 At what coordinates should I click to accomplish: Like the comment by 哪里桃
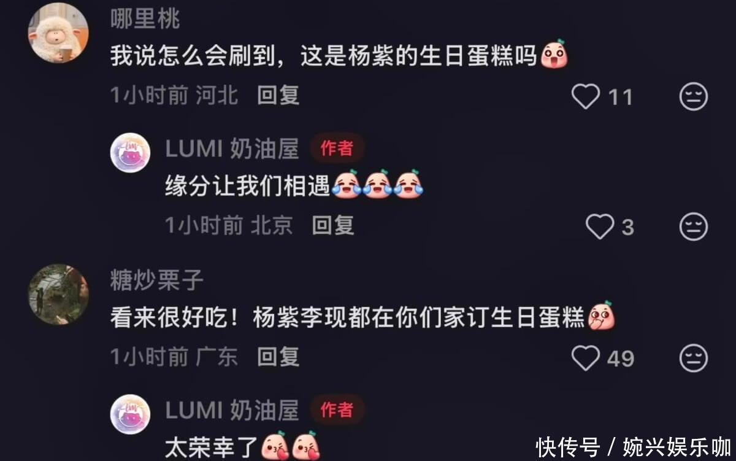pos(585,96)
